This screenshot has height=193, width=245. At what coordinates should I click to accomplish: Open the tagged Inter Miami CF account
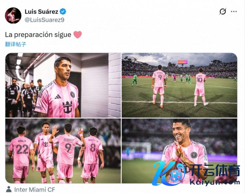[35, 190]
